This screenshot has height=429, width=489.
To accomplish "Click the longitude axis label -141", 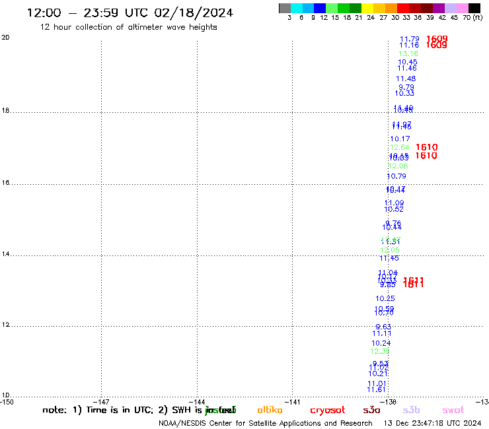I will [x=292, y=402].
